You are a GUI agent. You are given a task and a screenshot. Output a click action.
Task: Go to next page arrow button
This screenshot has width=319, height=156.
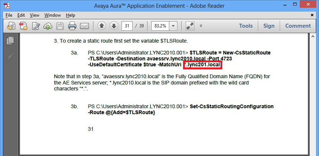[x=114, y=26]
